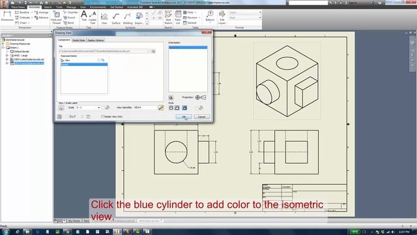Switch to Sketch ribbon tab
This screenshot has width=417, height=235.
(x=48, y=7)
